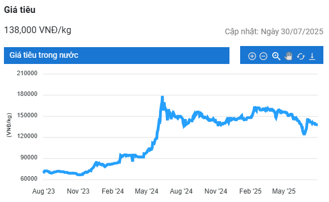Click the Nov '24 axis label
329x202 pixels.
click(216, 191)
